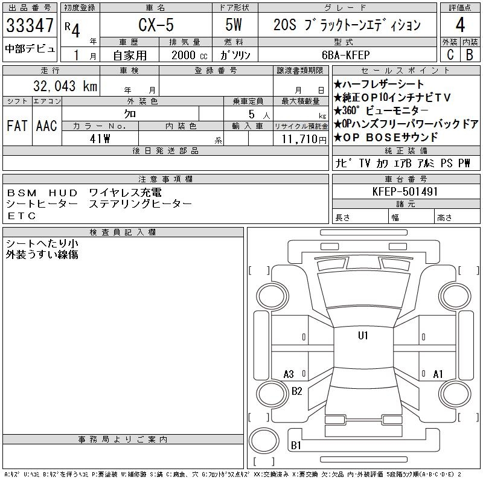The height and width of the screenshot is (483, 483).
Task: Click the inspector note 外装うすい線傷
Action: click(42, 254)
